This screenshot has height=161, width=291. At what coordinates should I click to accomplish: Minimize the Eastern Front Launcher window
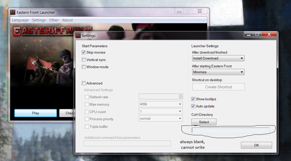[x=179, y=11]
